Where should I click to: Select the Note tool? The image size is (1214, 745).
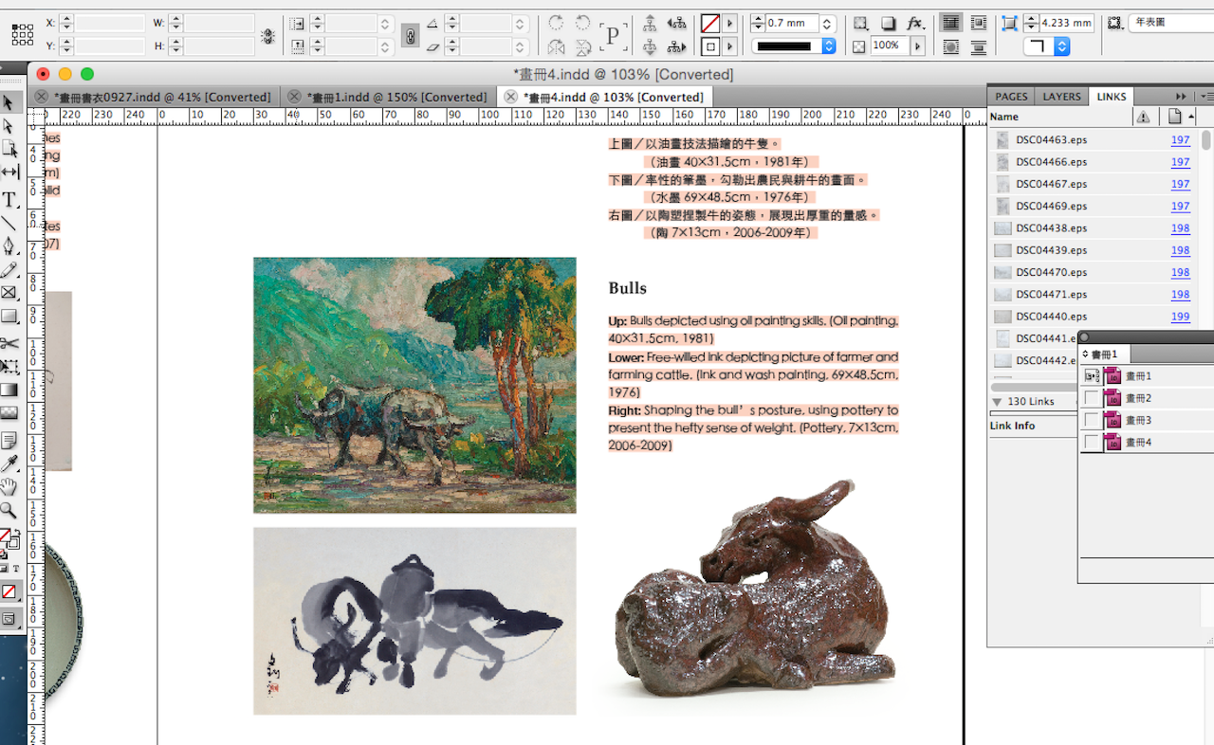pyautogui.click(x=9, y=441)
